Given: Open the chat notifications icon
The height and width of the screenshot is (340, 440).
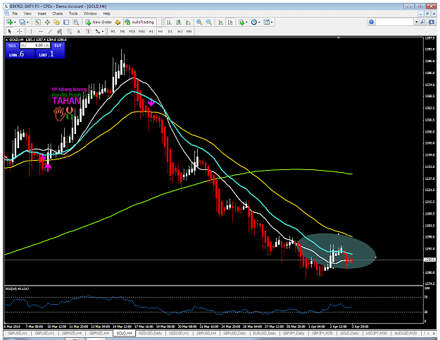Looking at the screenshot, I should (x=432, y=22).
